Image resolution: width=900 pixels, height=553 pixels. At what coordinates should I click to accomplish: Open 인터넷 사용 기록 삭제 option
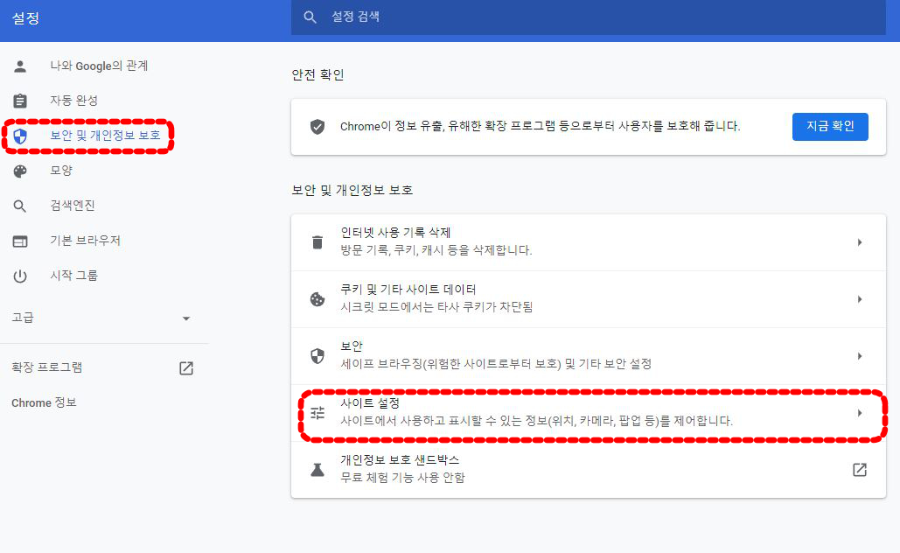[589, 242]
